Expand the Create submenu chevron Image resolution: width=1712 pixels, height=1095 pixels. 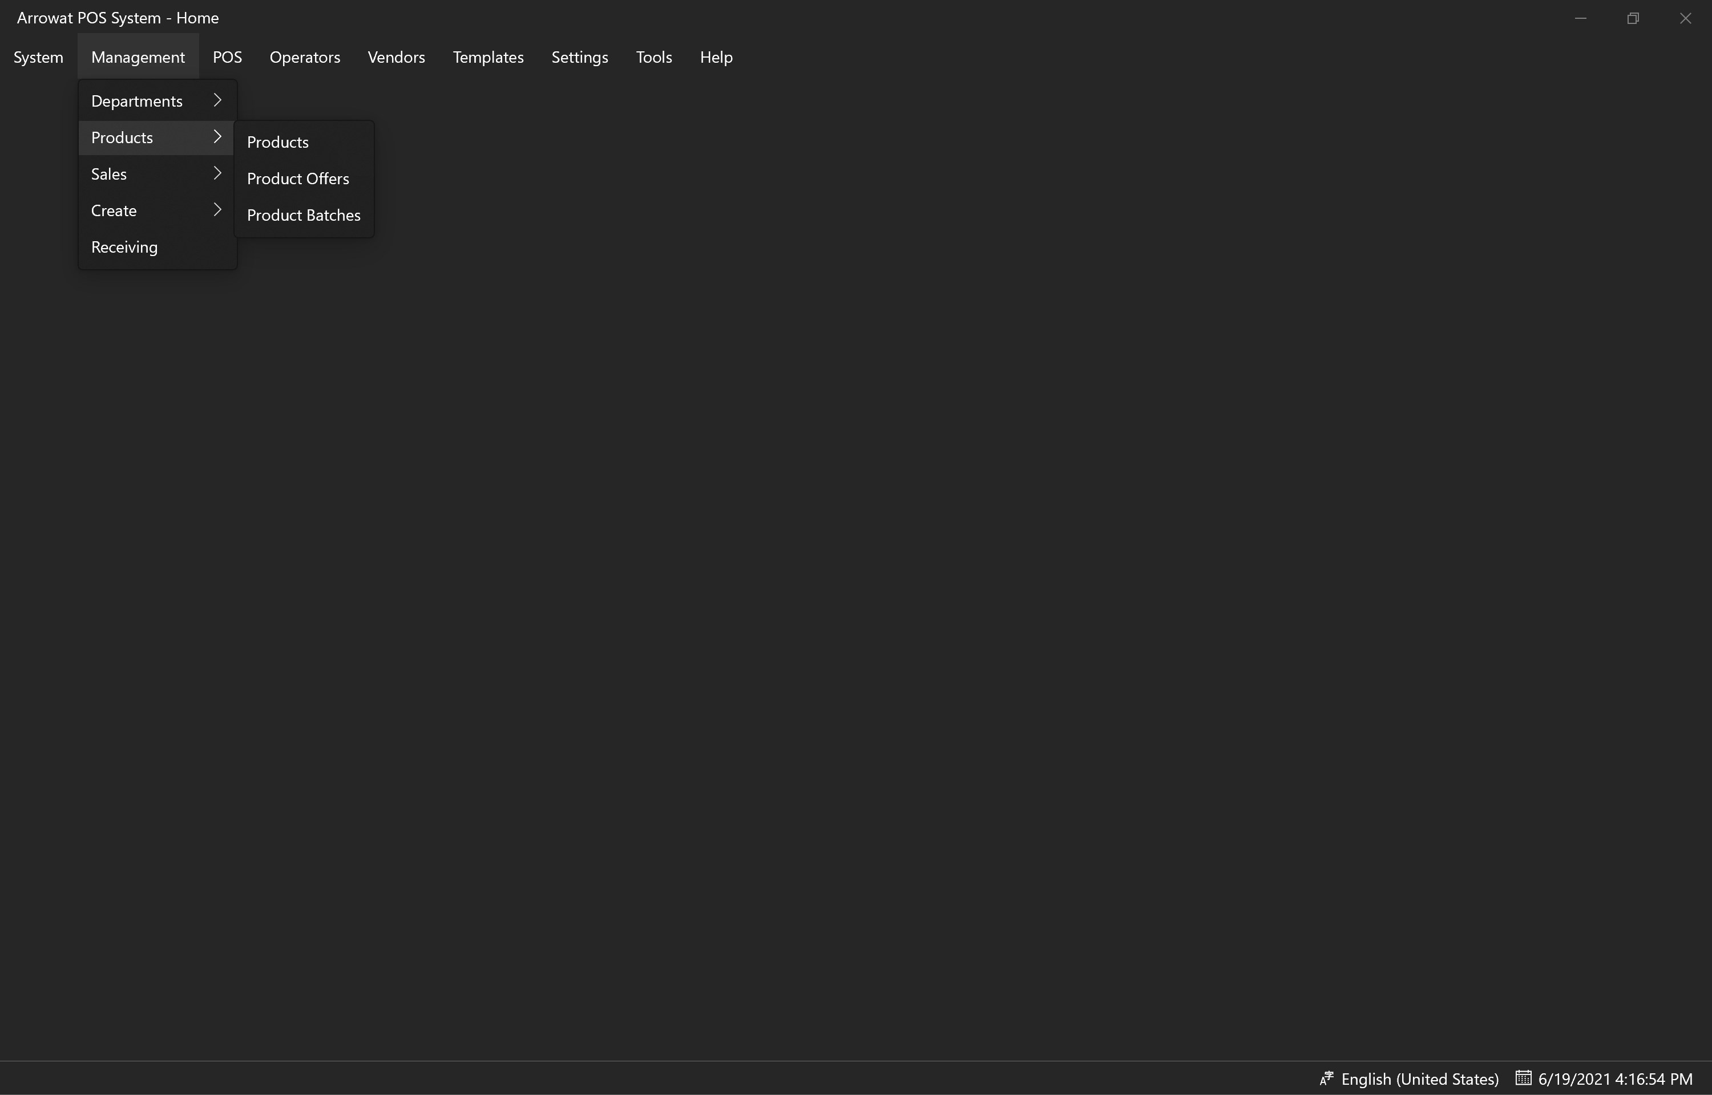click(217, 210)
